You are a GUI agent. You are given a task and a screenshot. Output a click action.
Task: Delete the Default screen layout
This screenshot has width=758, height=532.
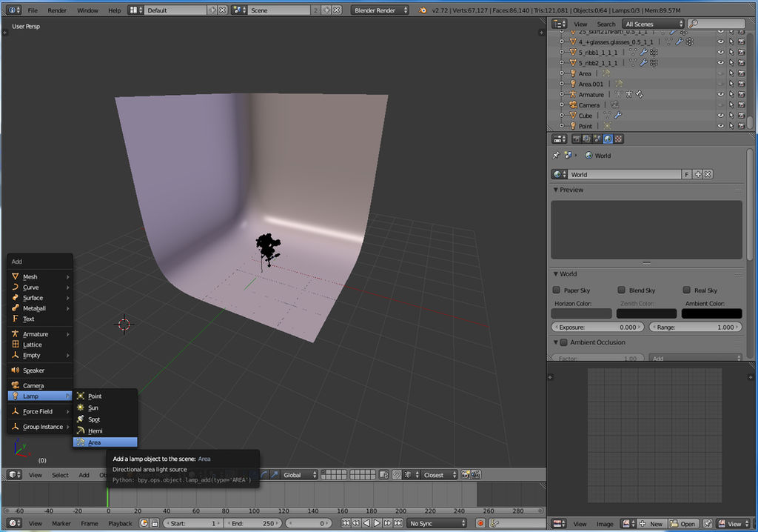(x=222, y=10)
